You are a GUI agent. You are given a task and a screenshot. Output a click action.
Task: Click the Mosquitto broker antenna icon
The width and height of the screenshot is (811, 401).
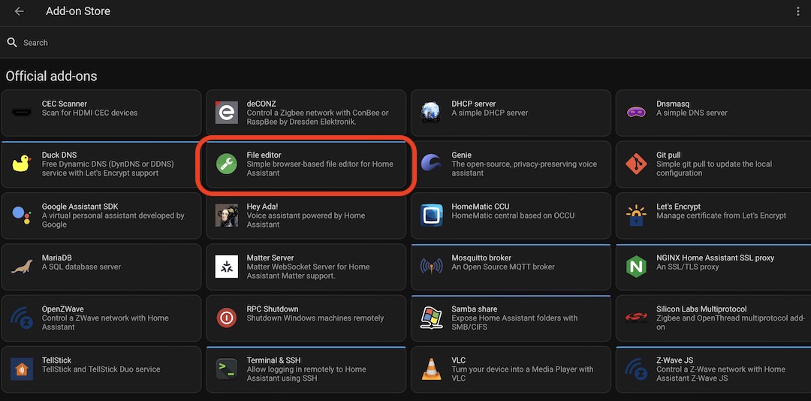(x=431, y=267)
